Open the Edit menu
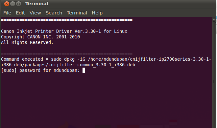 (20, 13)
